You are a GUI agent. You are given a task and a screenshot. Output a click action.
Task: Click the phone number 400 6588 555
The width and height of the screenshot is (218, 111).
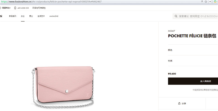(x=23, y=8)
